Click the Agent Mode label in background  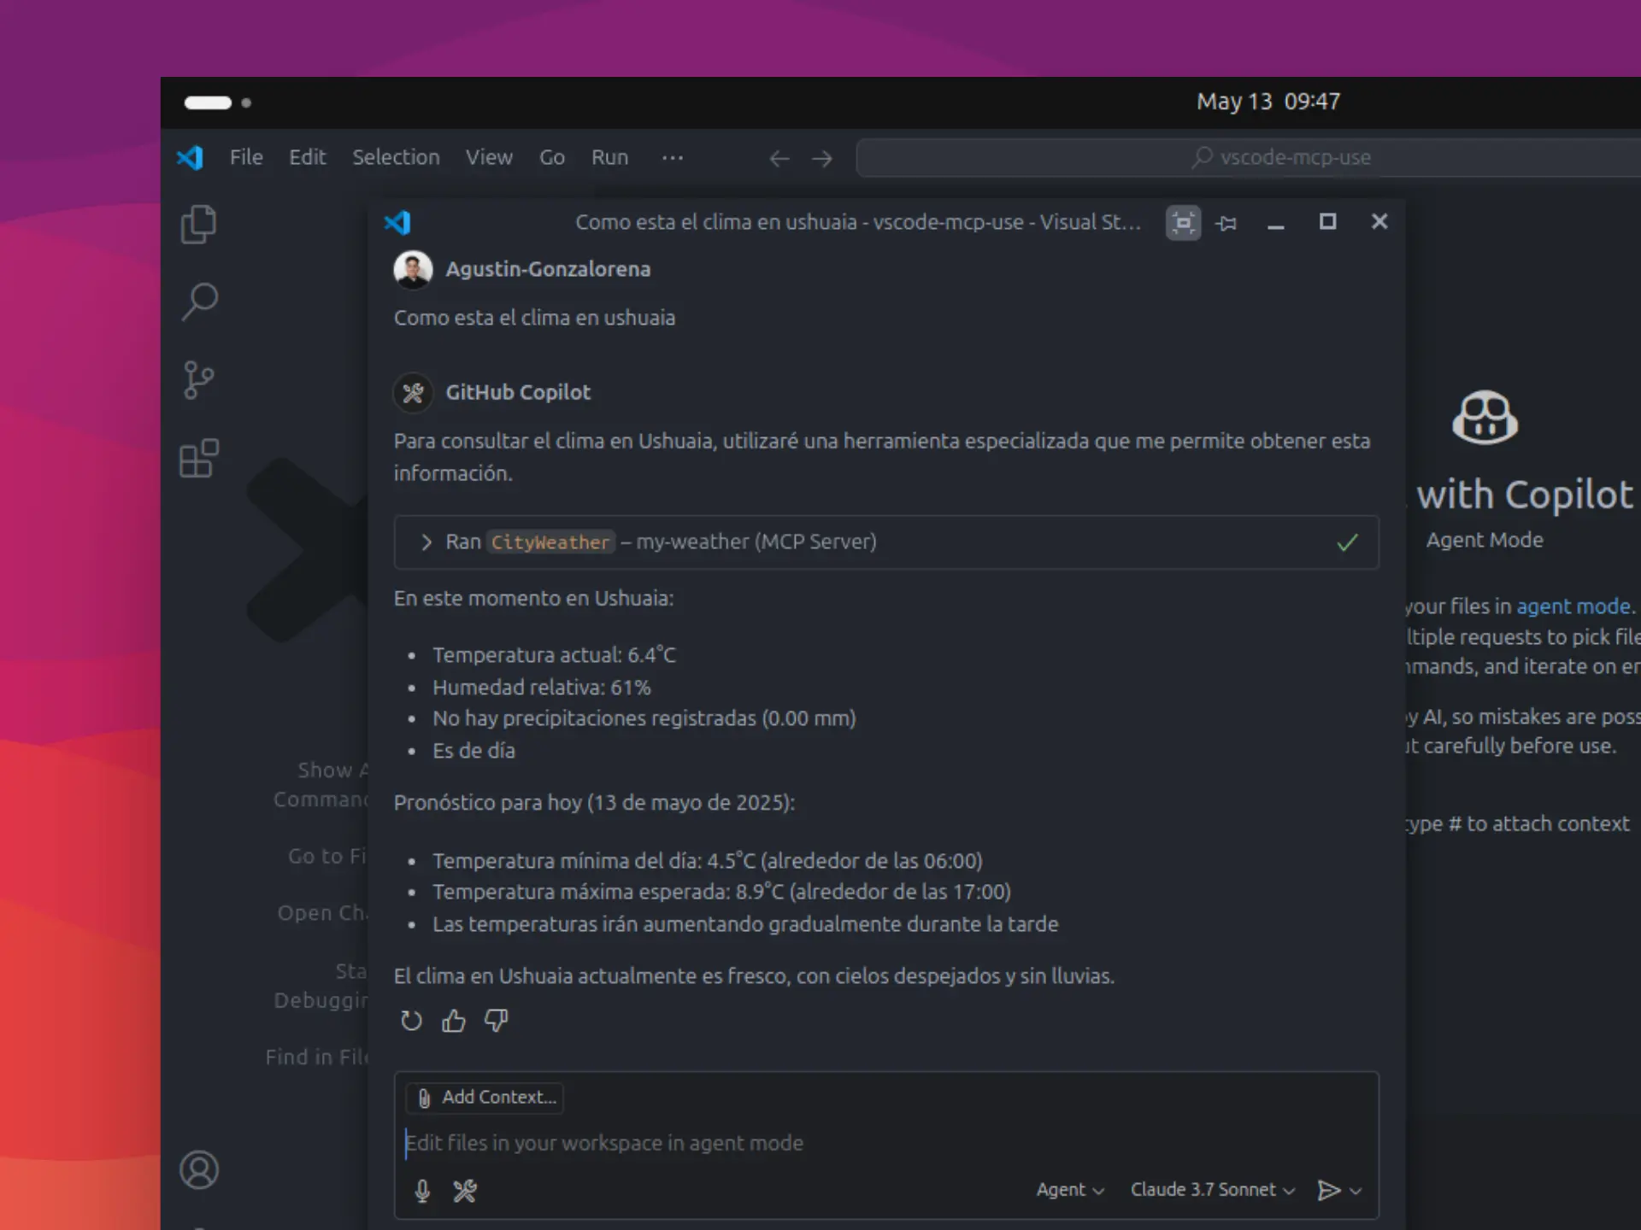pos(1485,540)
